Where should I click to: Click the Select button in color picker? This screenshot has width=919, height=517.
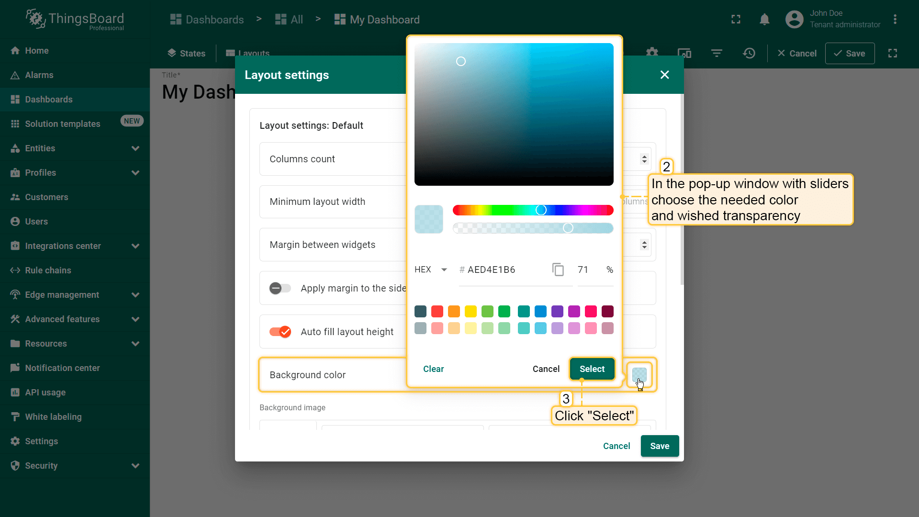click(592, 369)
